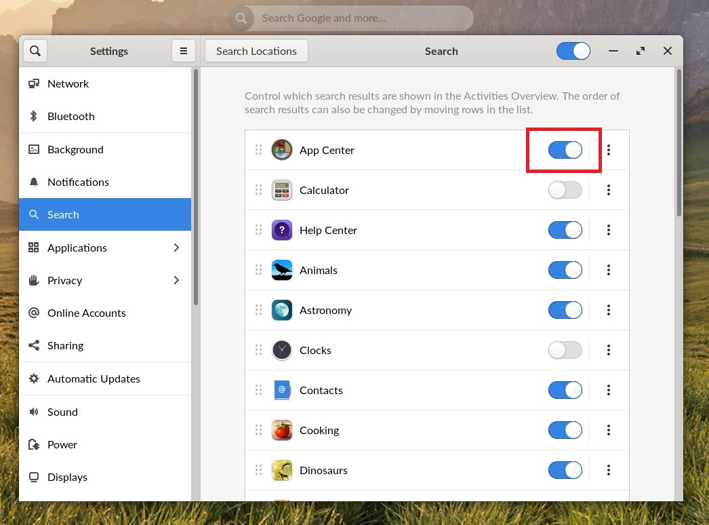Click the Search Google and more field
Screen dimensions: 709x525
(351, 18)
